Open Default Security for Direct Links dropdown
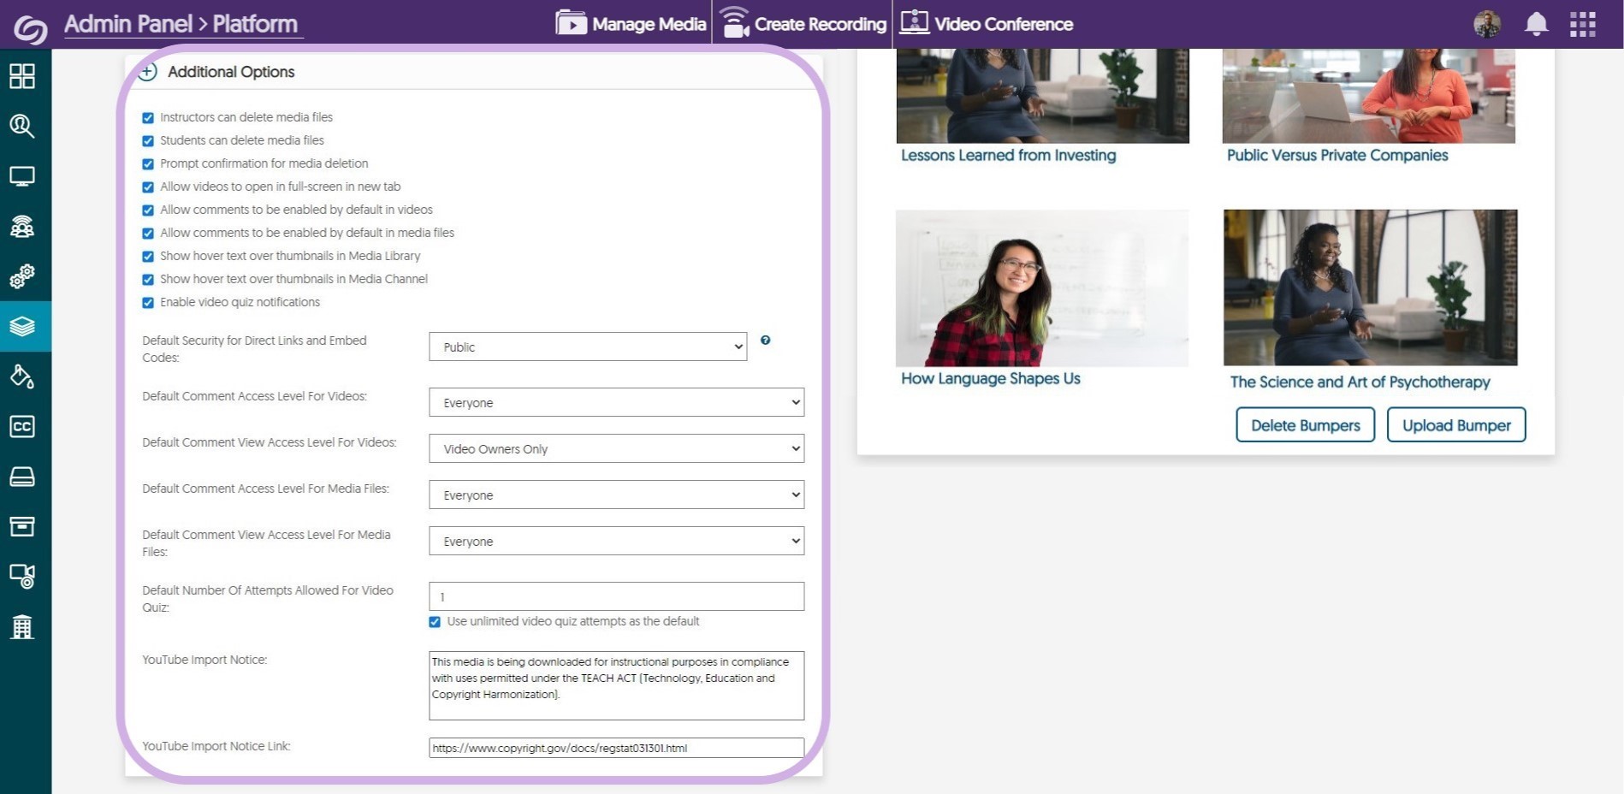1624x794 pixels. point(587,347)
